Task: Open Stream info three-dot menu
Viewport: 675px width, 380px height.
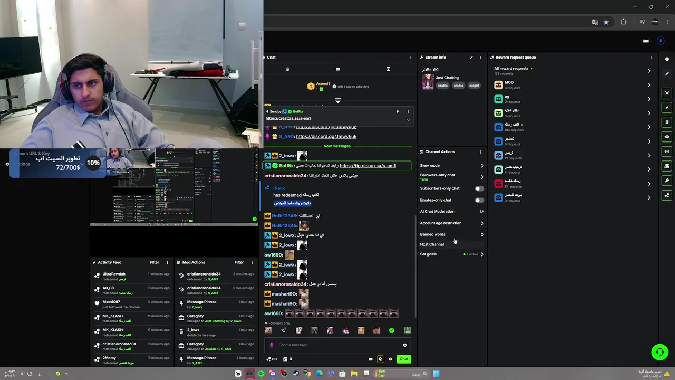Action: click(480, 58)
